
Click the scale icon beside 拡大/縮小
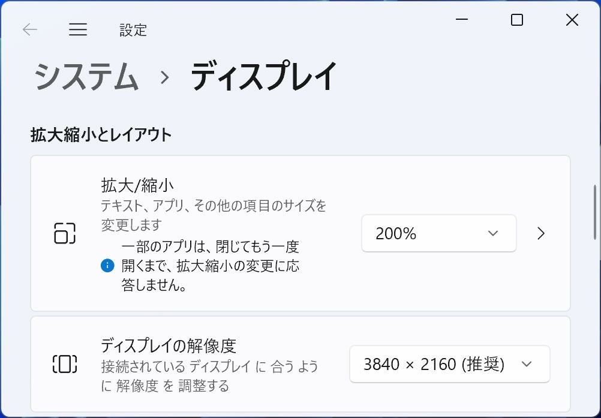65,233
